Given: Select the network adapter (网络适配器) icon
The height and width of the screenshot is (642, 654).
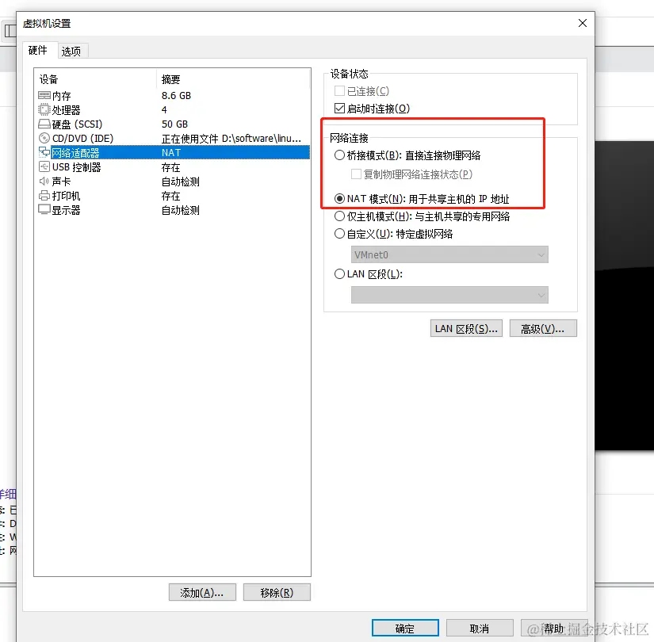Looking at the screenshot, I should [44, 152].
